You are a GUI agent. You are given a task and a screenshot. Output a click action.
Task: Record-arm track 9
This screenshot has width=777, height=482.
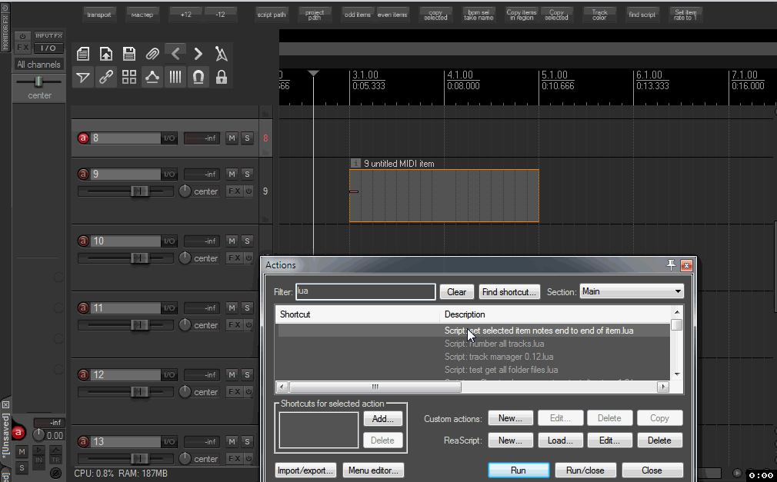coord(83,174)
